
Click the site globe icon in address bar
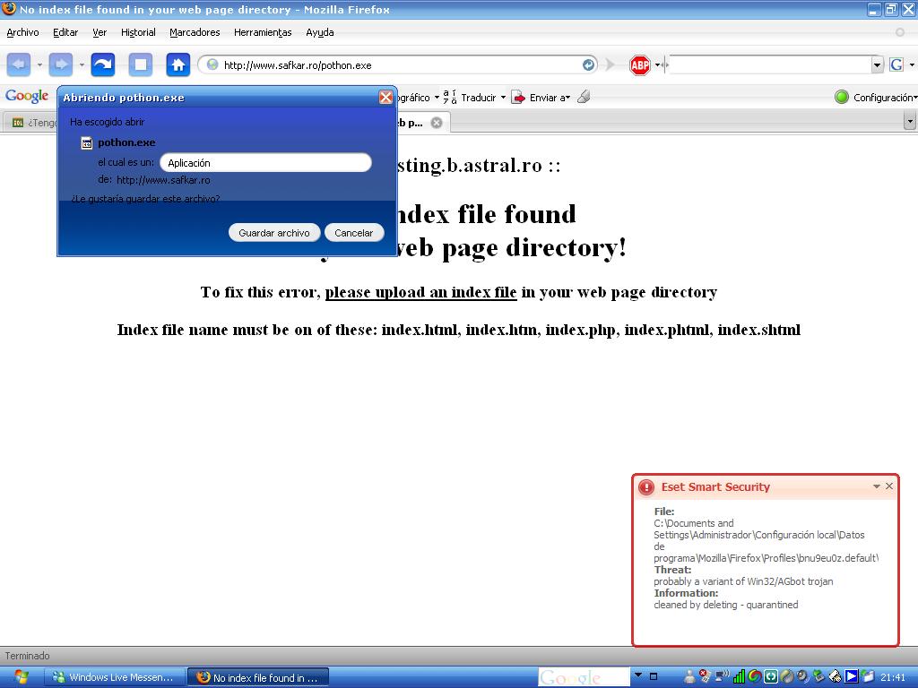point(212,64)
